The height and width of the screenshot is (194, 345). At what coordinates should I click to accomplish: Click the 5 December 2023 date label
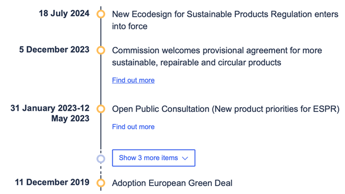point(54,50)
